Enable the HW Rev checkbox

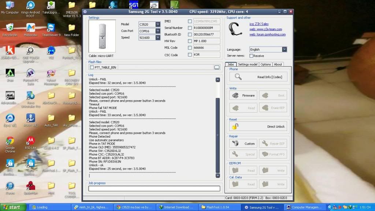pos(190,41)
